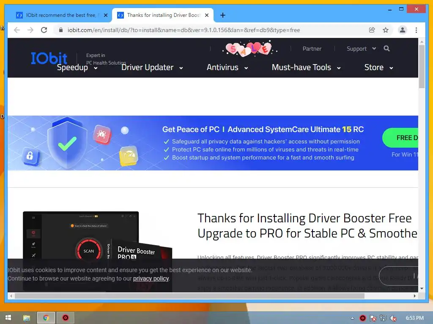Click the green FREE download button
This screenshot has width=433, height=324.
point(400,138)
